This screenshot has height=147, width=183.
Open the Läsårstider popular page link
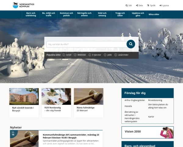[123, 55]
